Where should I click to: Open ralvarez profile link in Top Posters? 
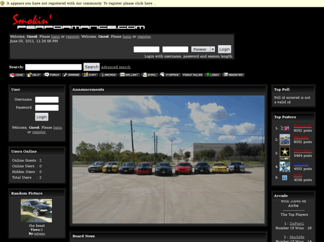301,164
